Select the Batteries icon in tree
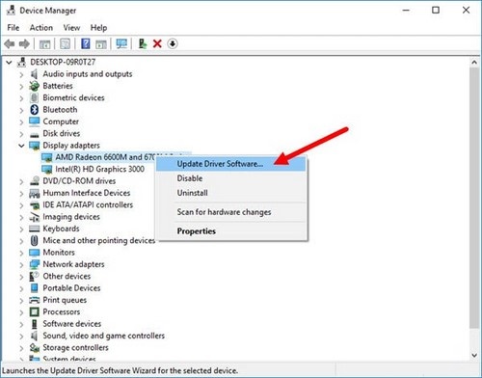The width and height of the screenshot is (482, 378). click(x=34, y=86)
